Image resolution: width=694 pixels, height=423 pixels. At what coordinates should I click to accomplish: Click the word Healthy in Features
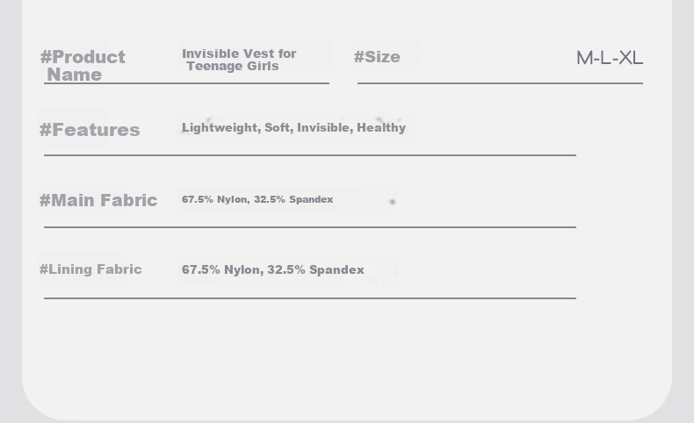(381, 127)
